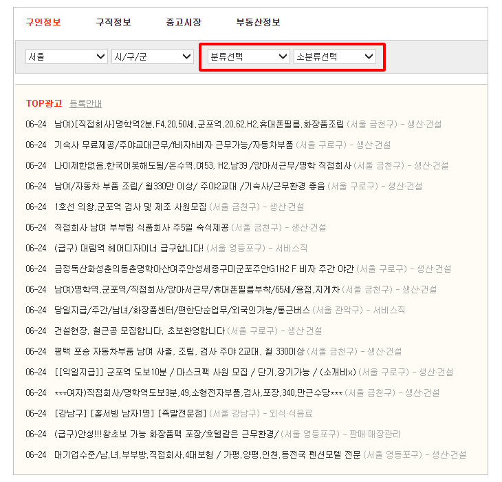The width and height of the screenshot is (502, 482).
Task: Open listing 당일지급/주간/남녀/화장품센터
Action: [x=182, y=310]
